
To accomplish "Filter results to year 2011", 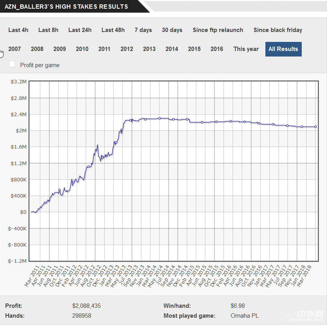I will (104, 49).
